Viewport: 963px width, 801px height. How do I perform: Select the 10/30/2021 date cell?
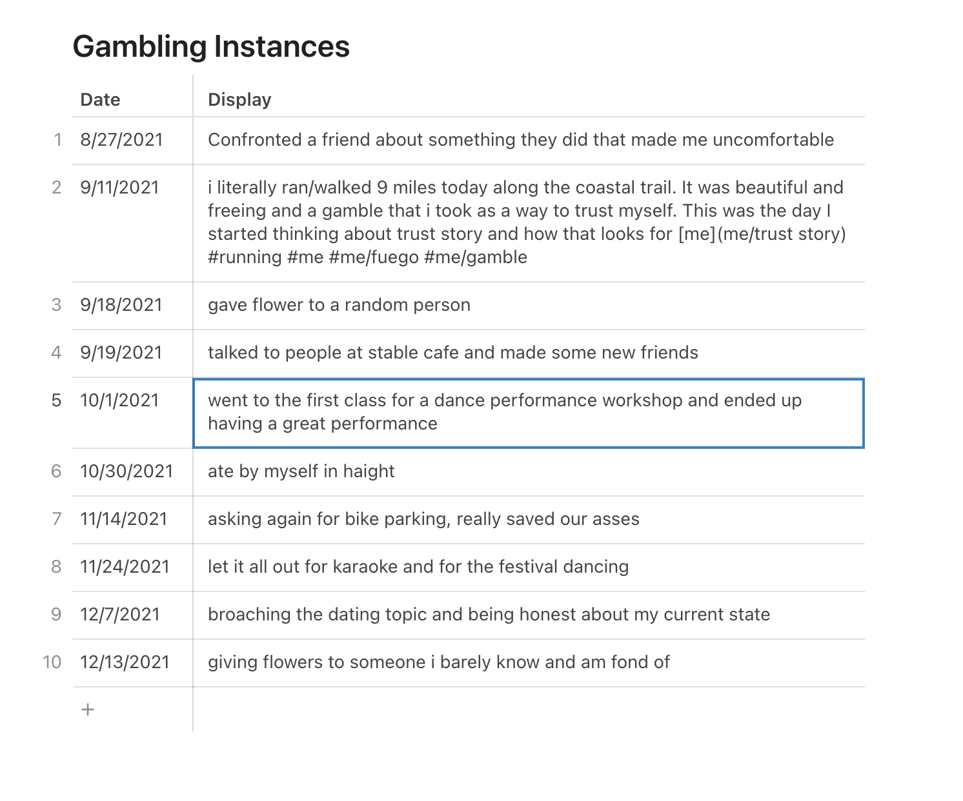pyautogui.click(x=127, y=471)
